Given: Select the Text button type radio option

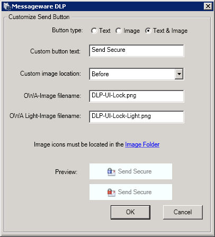Looking at the screenshot, I should tap(94, 31).
